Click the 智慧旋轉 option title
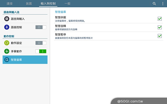The height and width of the screenshot is (104, 167). [x=61, y=26]
